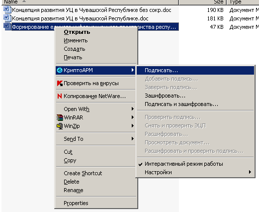Click the Kaspersky virus check icon
The image size is (259, 212).
tap(60, 83)
